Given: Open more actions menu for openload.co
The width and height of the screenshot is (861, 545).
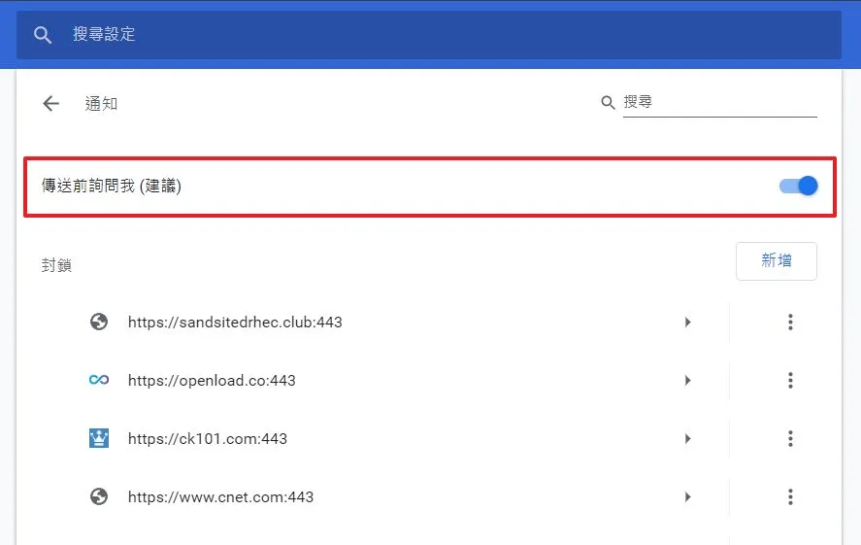Looking at the screenshot, I should pos(790,380).
